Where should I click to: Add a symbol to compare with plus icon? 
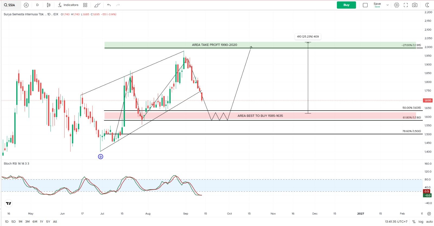point(26,5)
